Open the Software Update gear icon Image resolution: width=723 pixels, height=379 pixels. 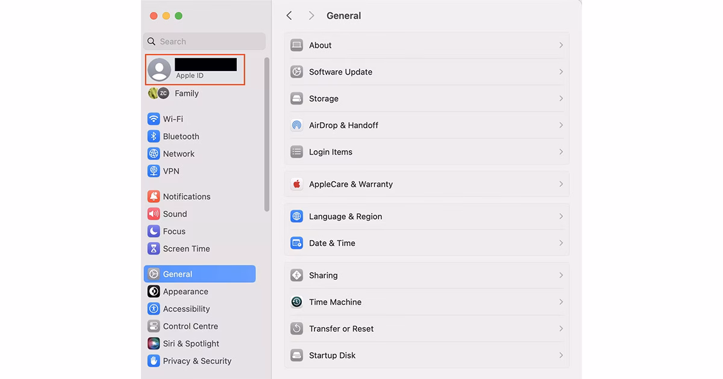tap(296, 72)
